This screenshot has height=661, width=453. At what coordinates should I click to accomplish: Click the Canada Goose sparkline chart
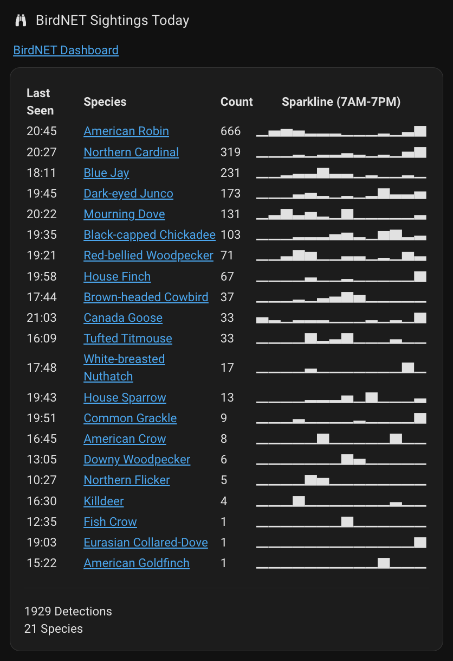pyautogui.click(x=341, y=318)
